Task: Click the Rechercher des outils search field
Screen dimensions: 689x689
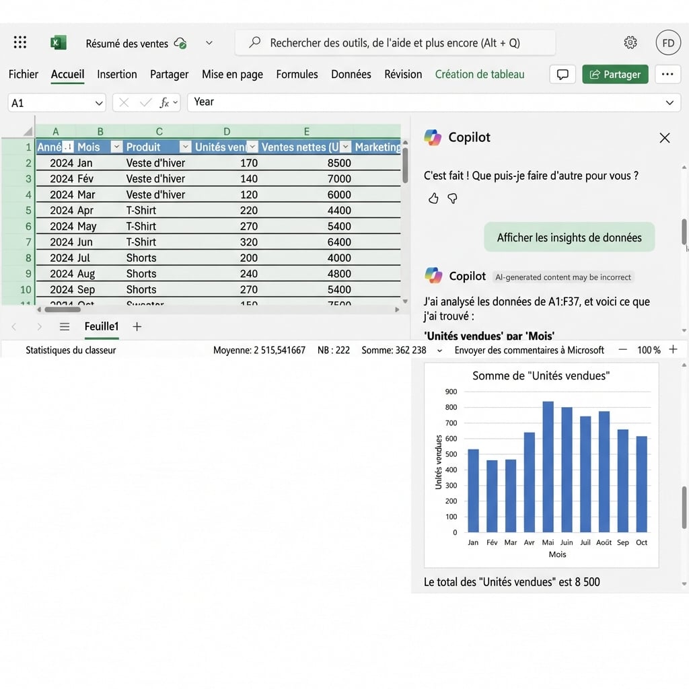Action: coord(394,42)
